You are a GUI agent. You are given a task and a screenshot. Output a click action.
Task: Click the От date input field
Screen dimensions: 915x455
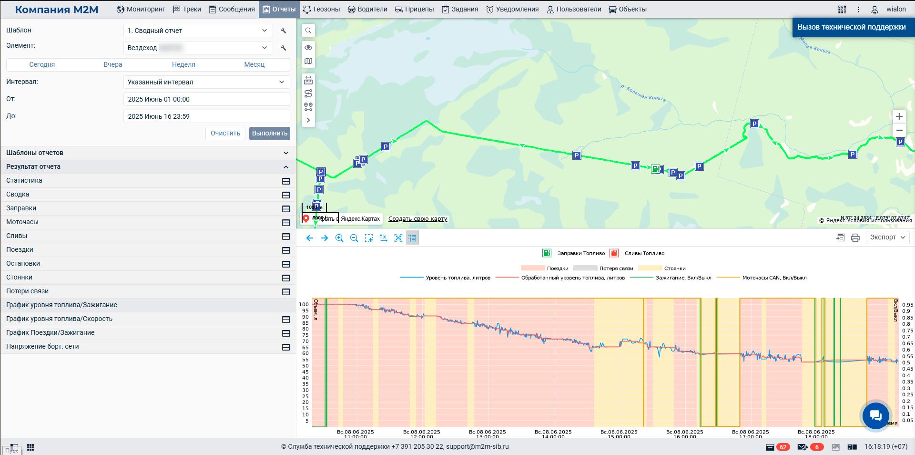[206, 99]
